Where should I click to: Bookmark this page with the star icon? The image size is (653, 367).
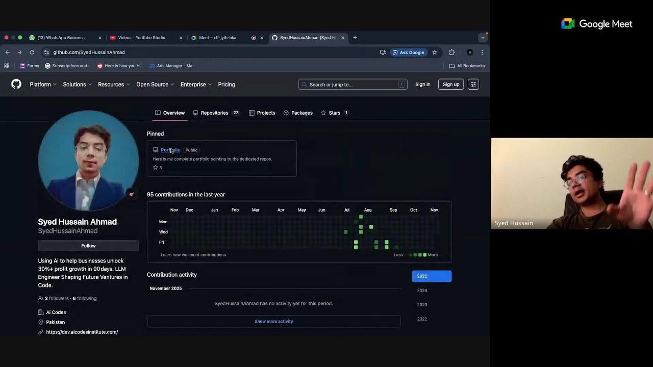pos(435,52)
